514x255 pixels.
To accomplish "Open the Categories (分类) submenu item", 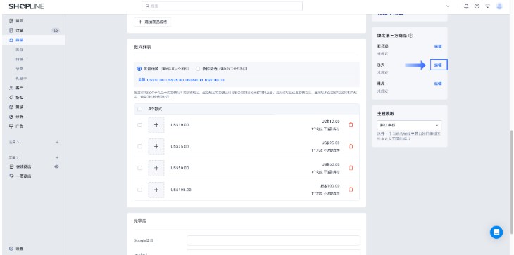I will pyautogui.click(x=20, y=69).
